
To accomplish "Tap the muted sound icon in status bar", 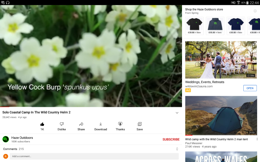I will tap(233, 3).
